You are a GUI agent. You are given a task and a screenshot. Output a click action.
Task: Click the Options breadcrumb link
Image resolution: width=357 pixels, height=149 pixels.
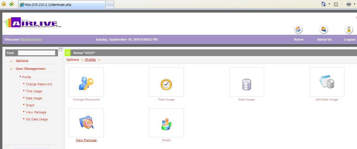click(73, 60)
